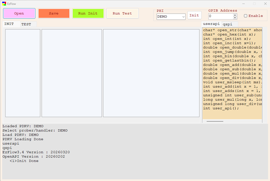Click the 'char* open_str' line
Image resolution: width=270 pixels, height=181 pixels.
coord(232,30)
